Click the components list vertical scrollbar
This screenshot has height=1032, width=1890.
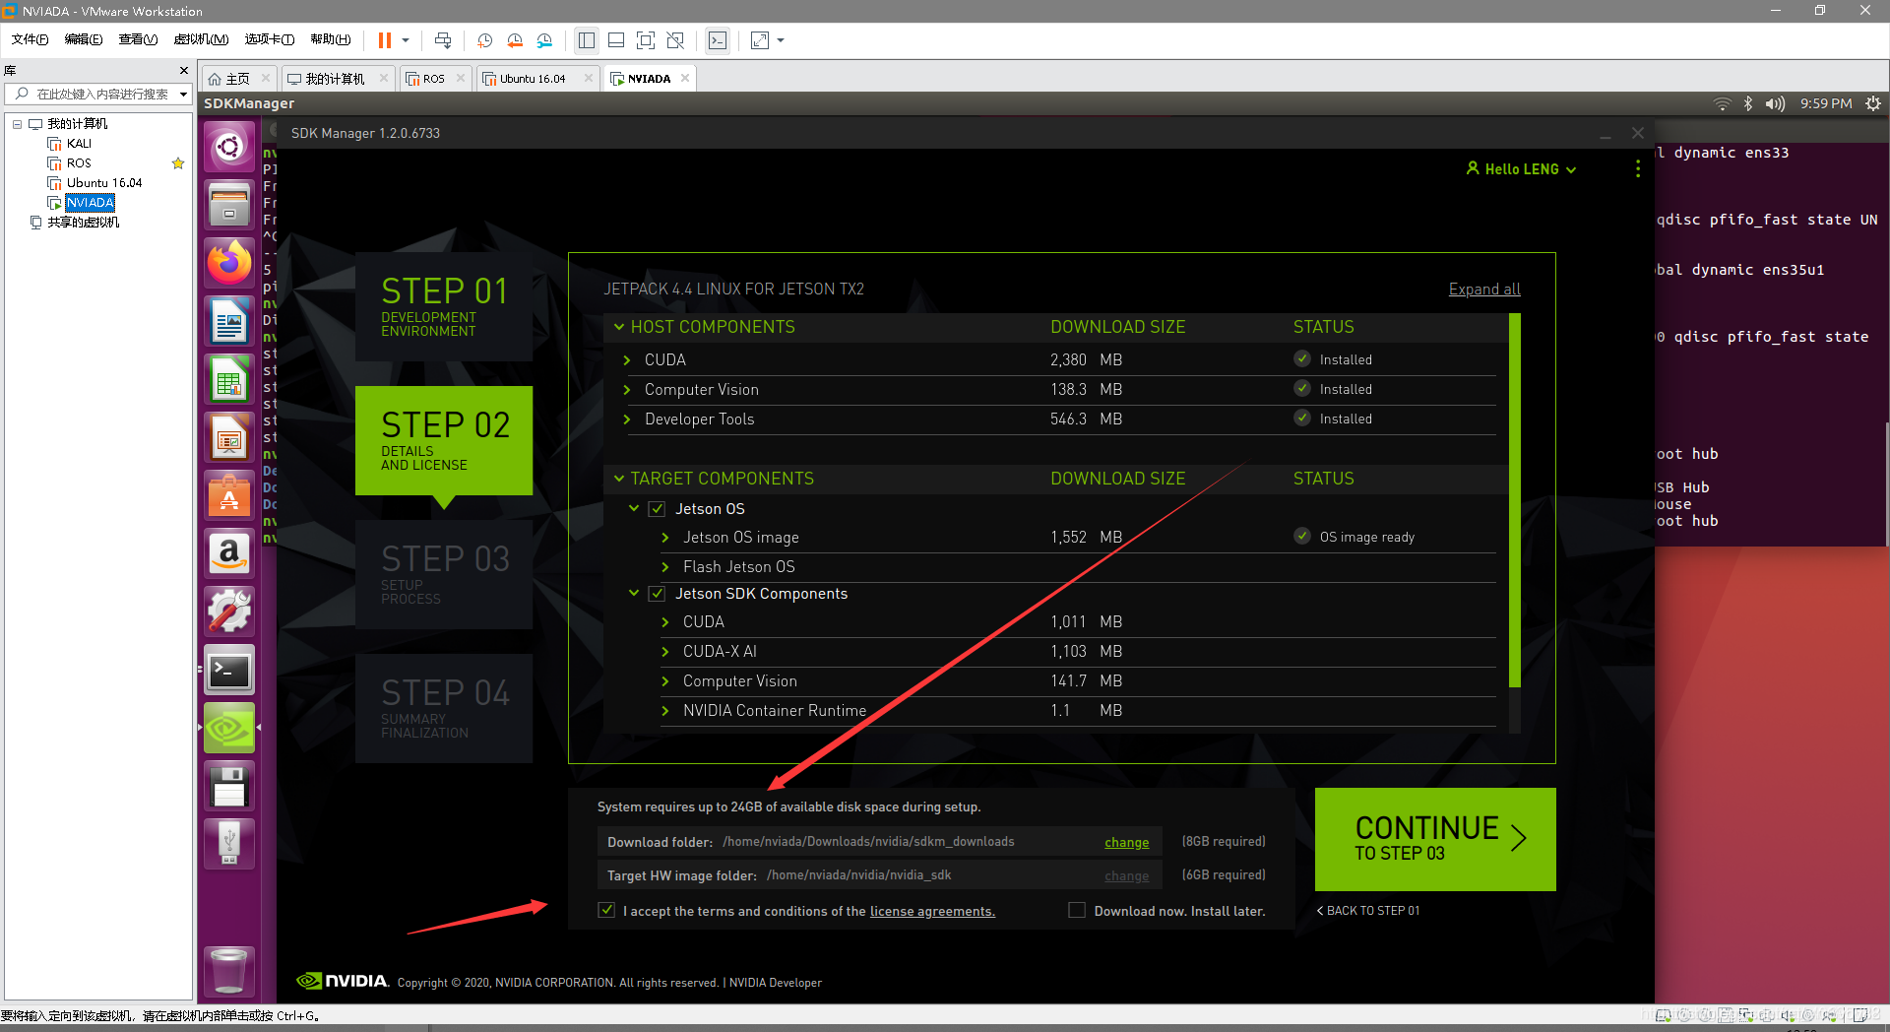click(x=1515, y=500)
